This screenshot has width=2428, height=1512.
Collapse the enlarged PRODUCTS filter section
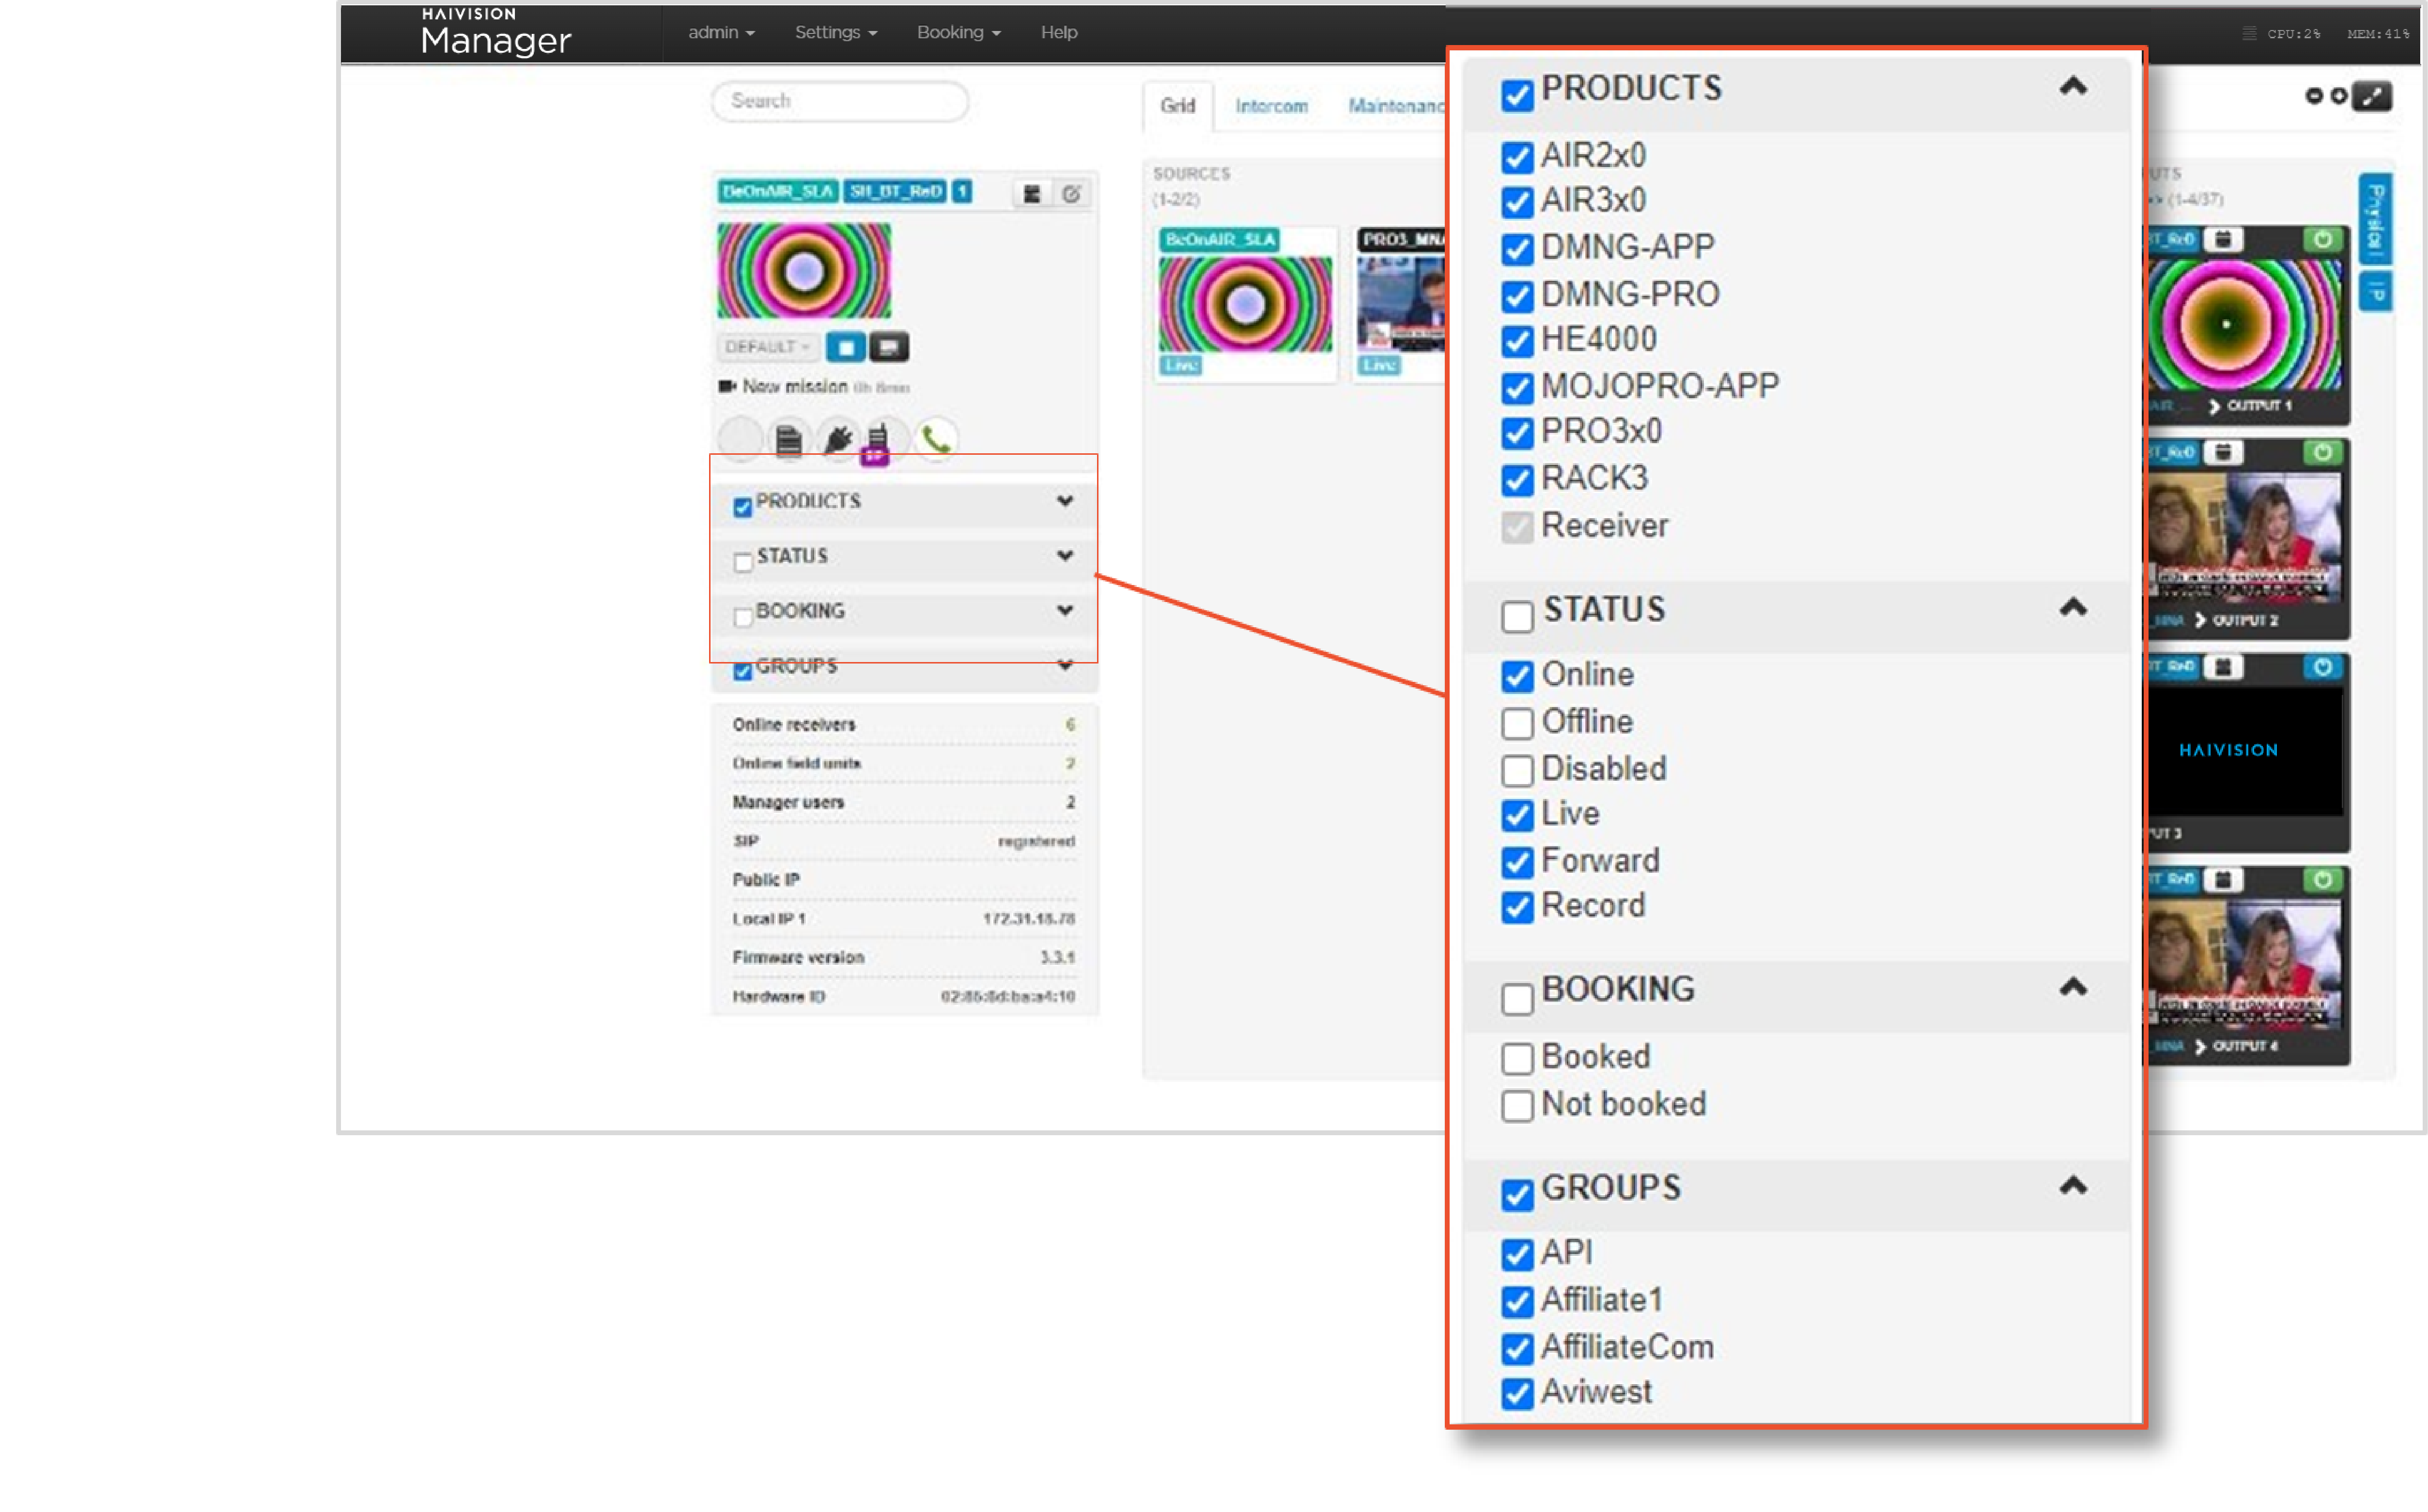(2073, 87)
